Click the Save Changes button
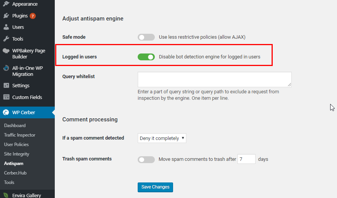Viewport: 337px width, 198px height. click(x=156, y=187)
